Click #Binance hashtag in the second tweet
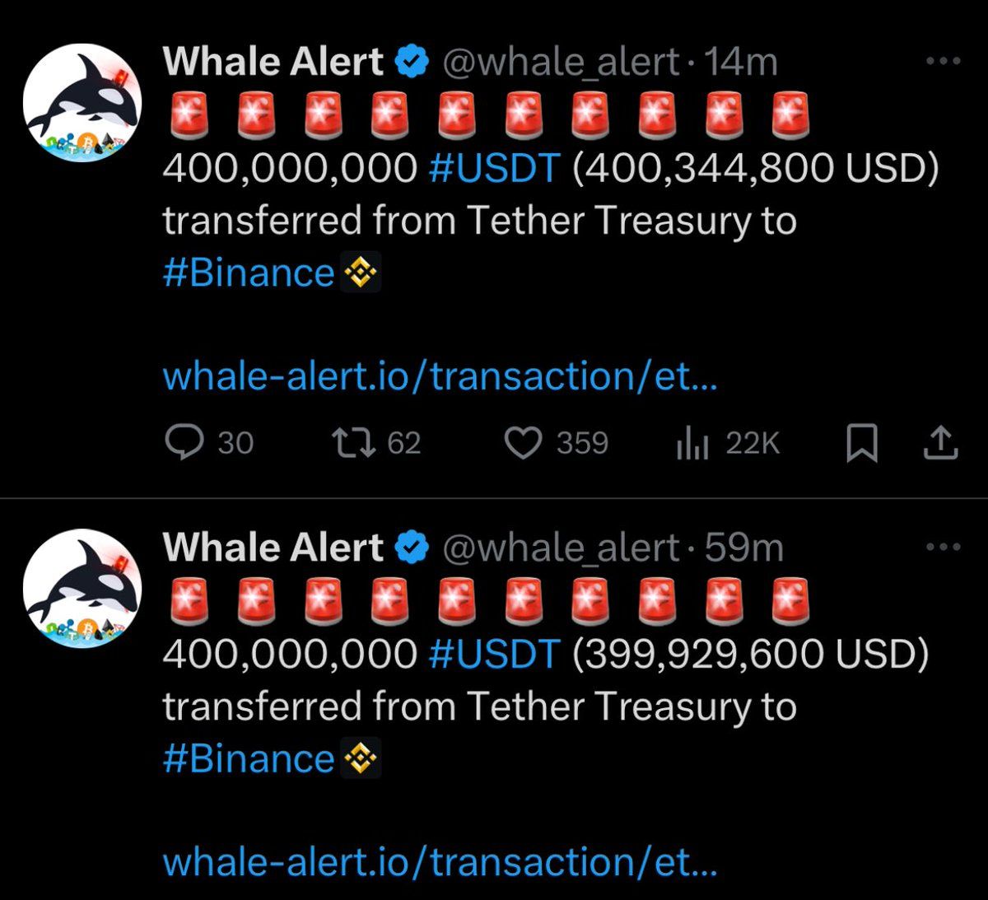The image size is (988, 900). [x=249, y=758]
